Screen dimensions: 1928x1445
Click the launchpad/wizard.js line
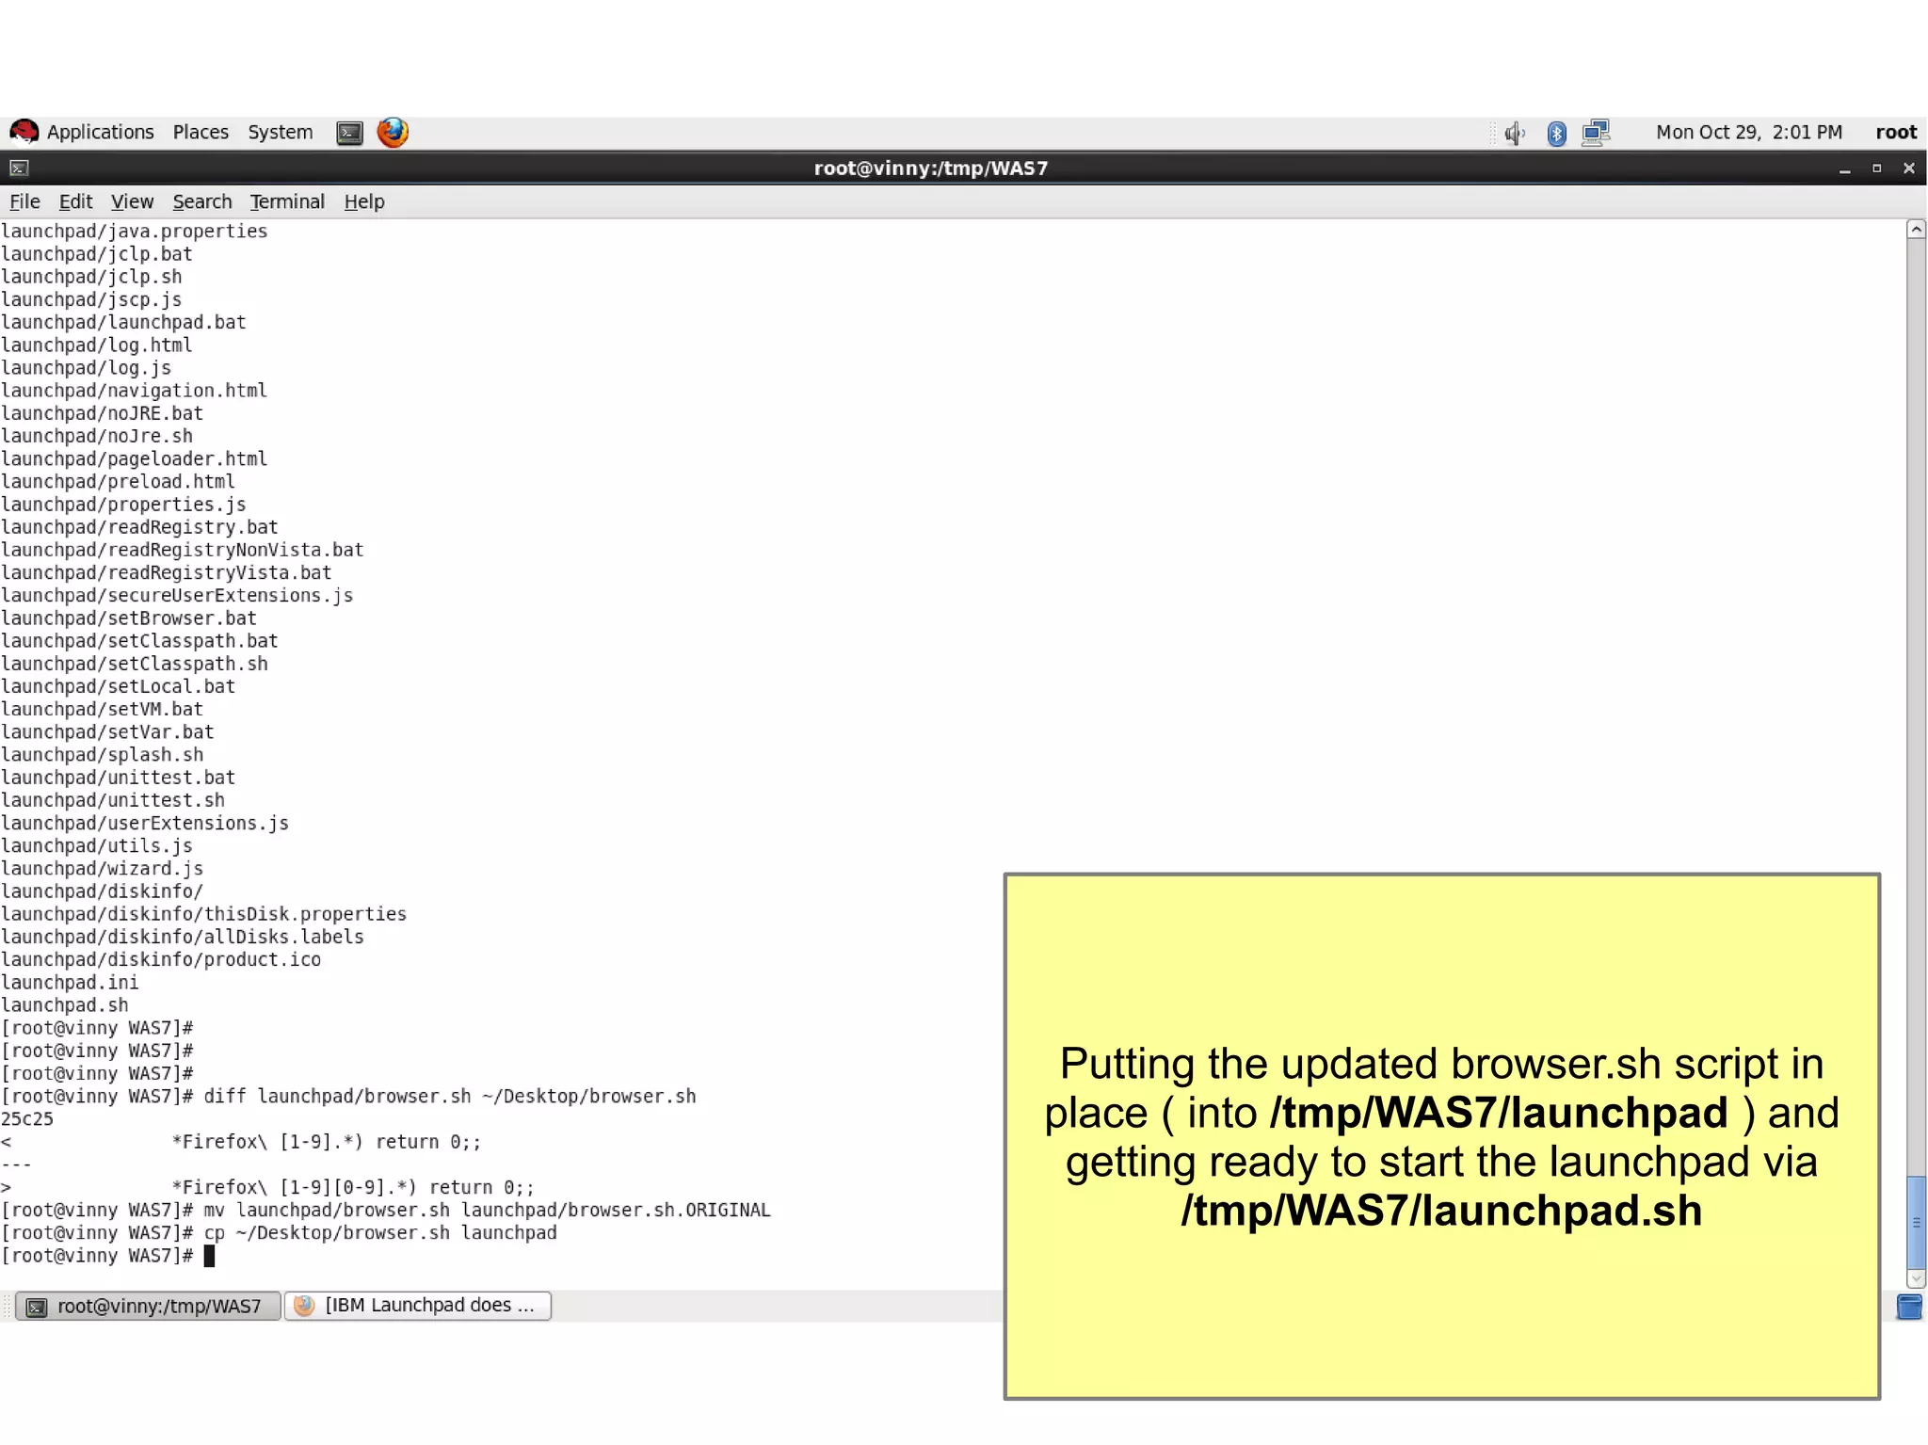click(x=102, y=869)
